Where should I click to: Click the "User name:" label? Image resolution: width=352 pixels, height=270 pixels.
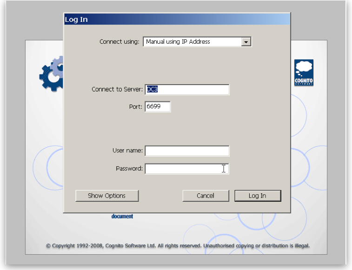127,151
